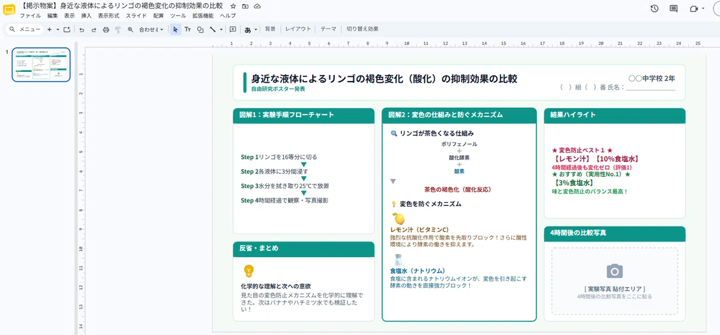
Task: Click the insert template icon
Action: [x=67, y=29]
